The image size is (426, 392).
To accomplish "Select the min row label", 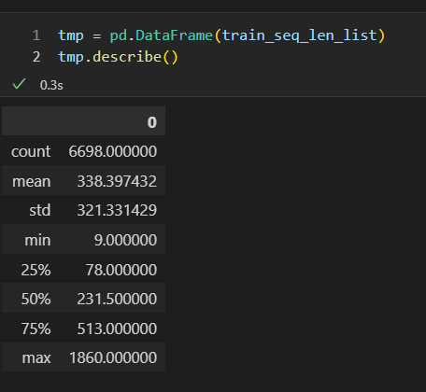I will 37,240.
